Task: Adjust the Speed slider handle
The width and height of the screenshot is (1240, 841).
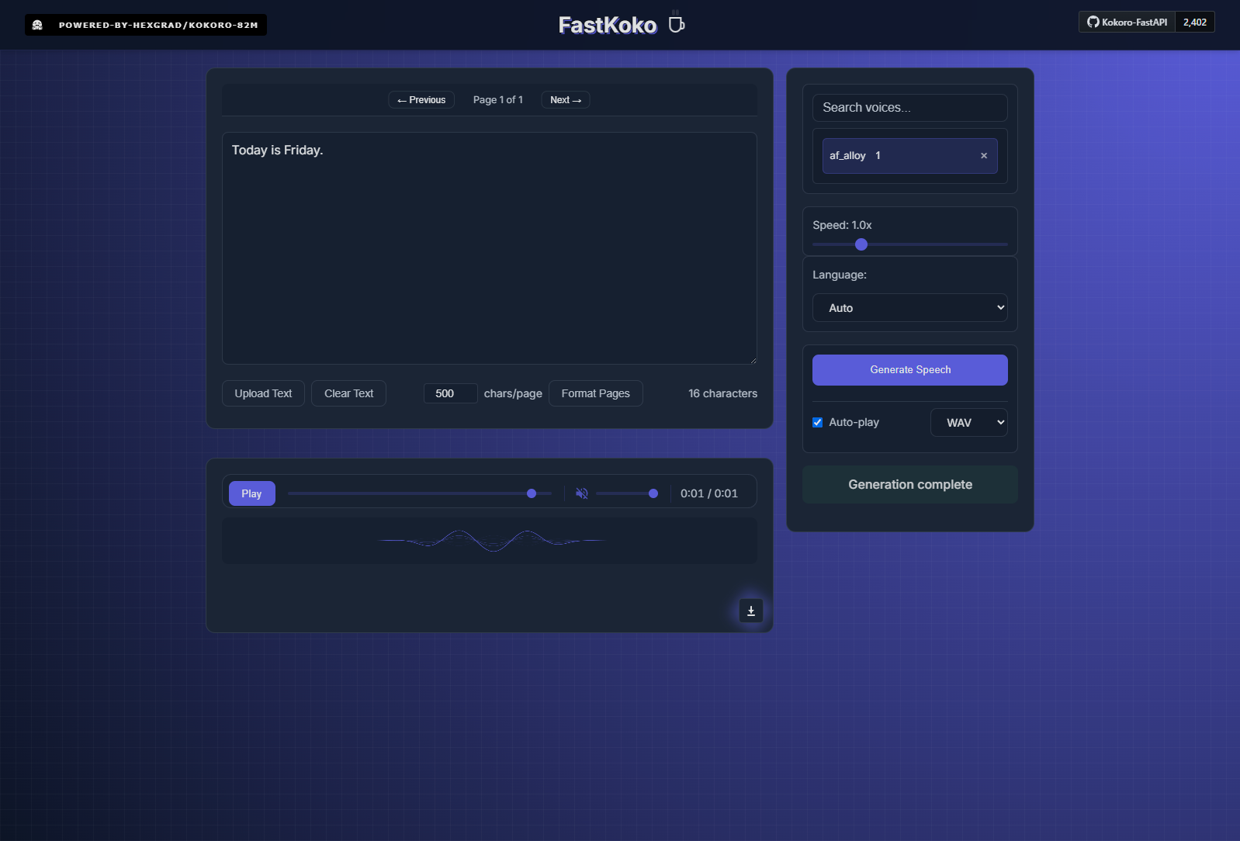Action: (x=861, y=244)
